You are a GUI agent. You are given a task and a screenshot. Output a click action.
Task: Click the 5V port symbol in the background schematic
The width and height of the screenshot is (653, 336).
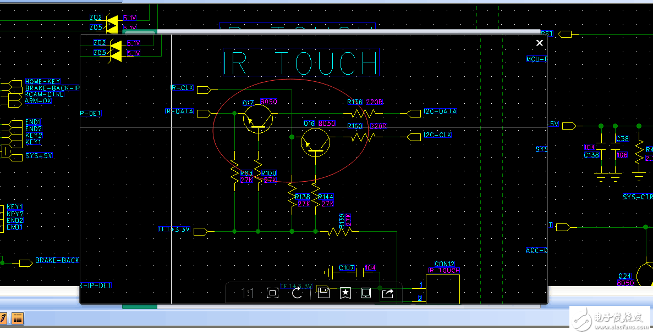click(x=569, y=126)
